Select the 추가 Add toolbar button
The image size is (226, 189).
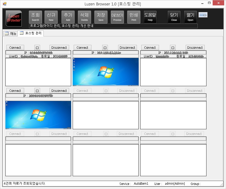tap(68, 17)
